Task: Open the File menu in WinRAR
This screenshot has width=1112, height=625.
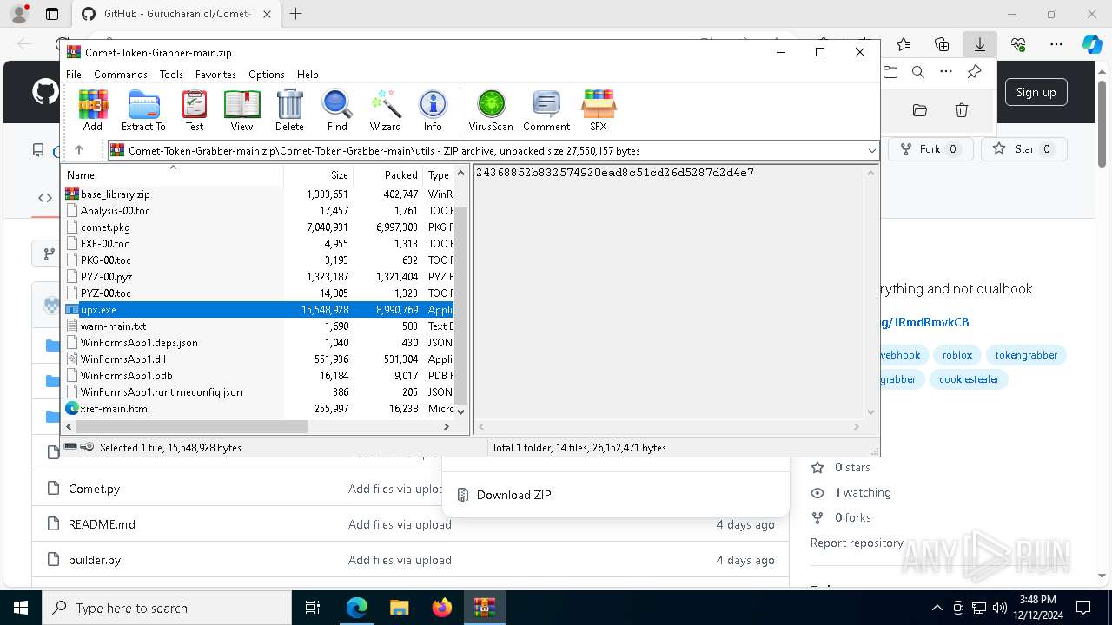Action: point(74,75)
